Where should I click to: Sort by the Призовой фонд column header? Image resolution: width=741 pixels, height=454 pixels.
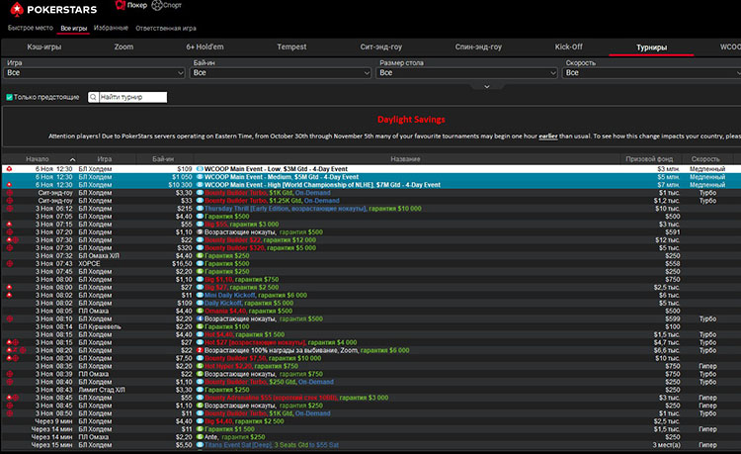point(649,159)
